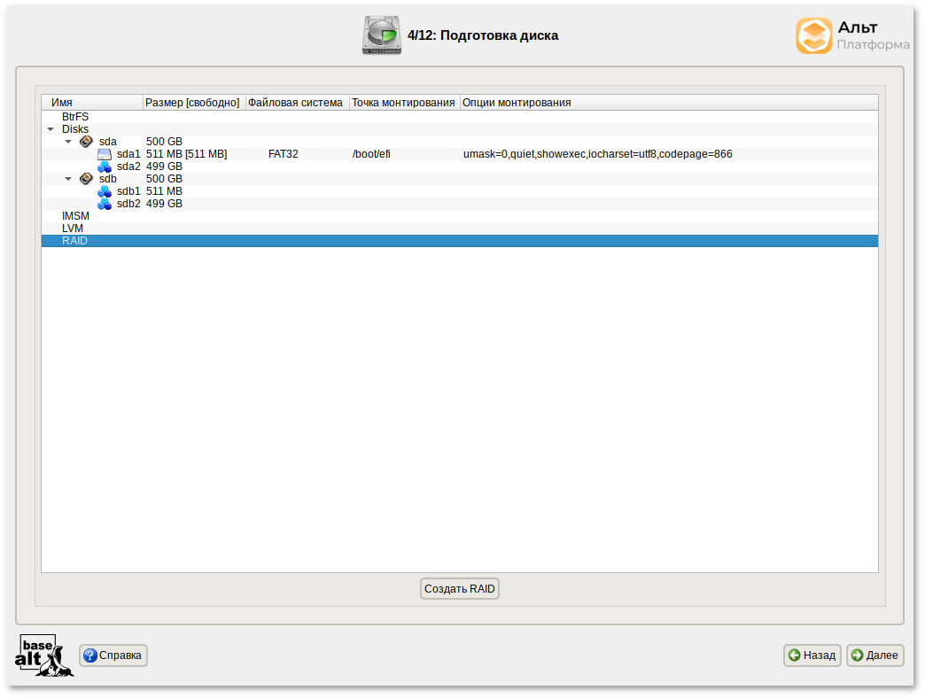Viewport: 925px width, 698px height.
Task: Select the IMSM row
Action: pos(75,216)
